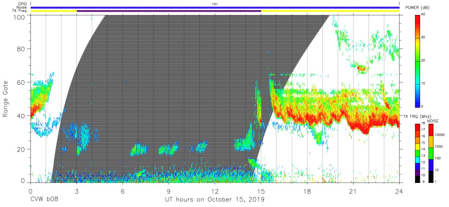The width and height of the screenshot is (449, 207).
Task: Click the 20 tick on Range Gate axis
Action: (x=21, y=149)
